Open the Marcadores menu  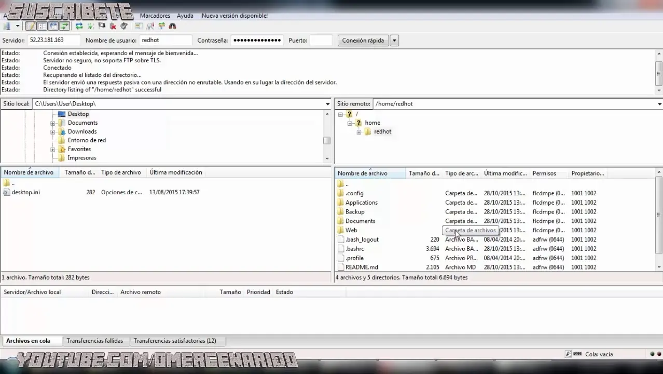(x=155, y=16)
